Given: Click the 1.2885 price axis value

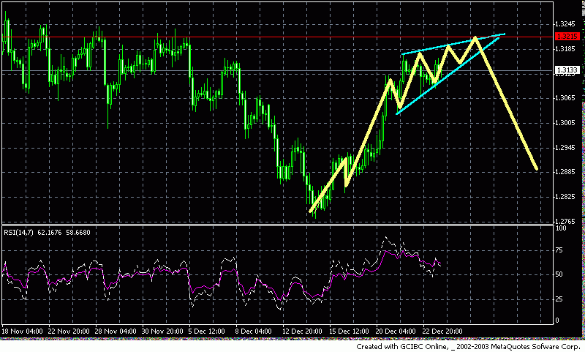Looking at the screenshot, I should (x=566, y=172).
